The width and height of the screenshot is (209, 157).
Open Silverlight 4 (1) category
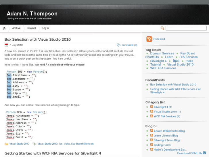point(163,107)
